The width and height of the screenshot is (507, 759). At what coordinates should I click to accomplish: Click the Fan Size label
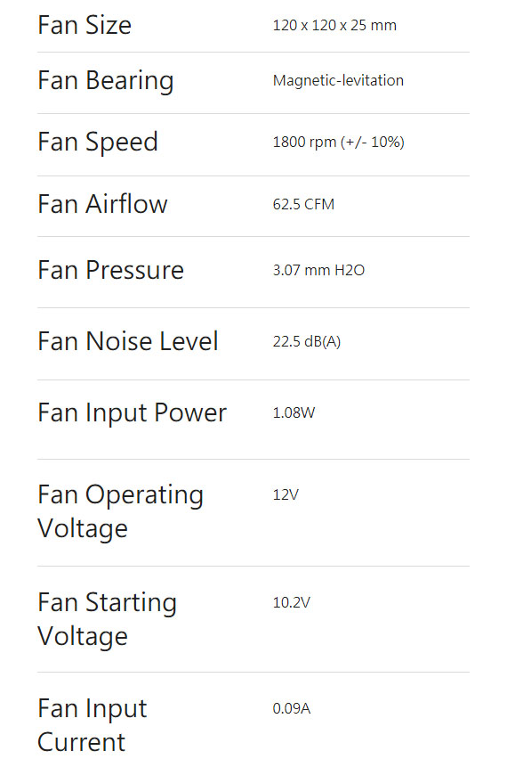click(x=84, y=25)
